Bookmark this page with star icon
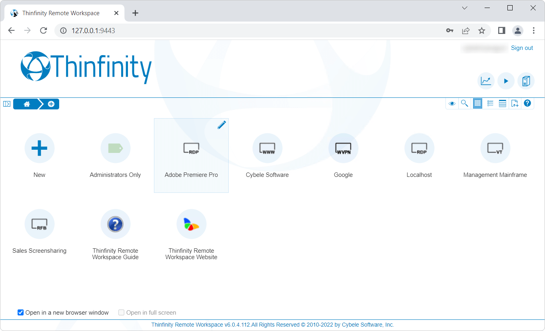This screenshot has height=331, width=545. click(482, 31)
